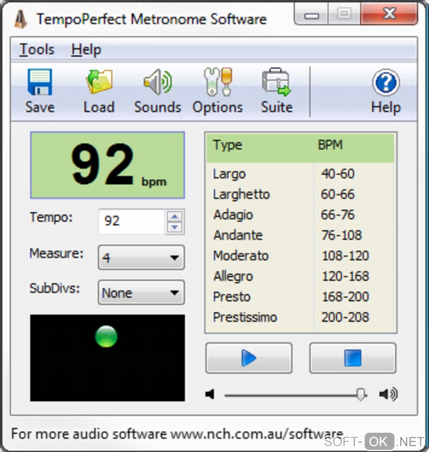The image size is (429, 452).
Task: Click the Type column header
Action: coord(228,145)
